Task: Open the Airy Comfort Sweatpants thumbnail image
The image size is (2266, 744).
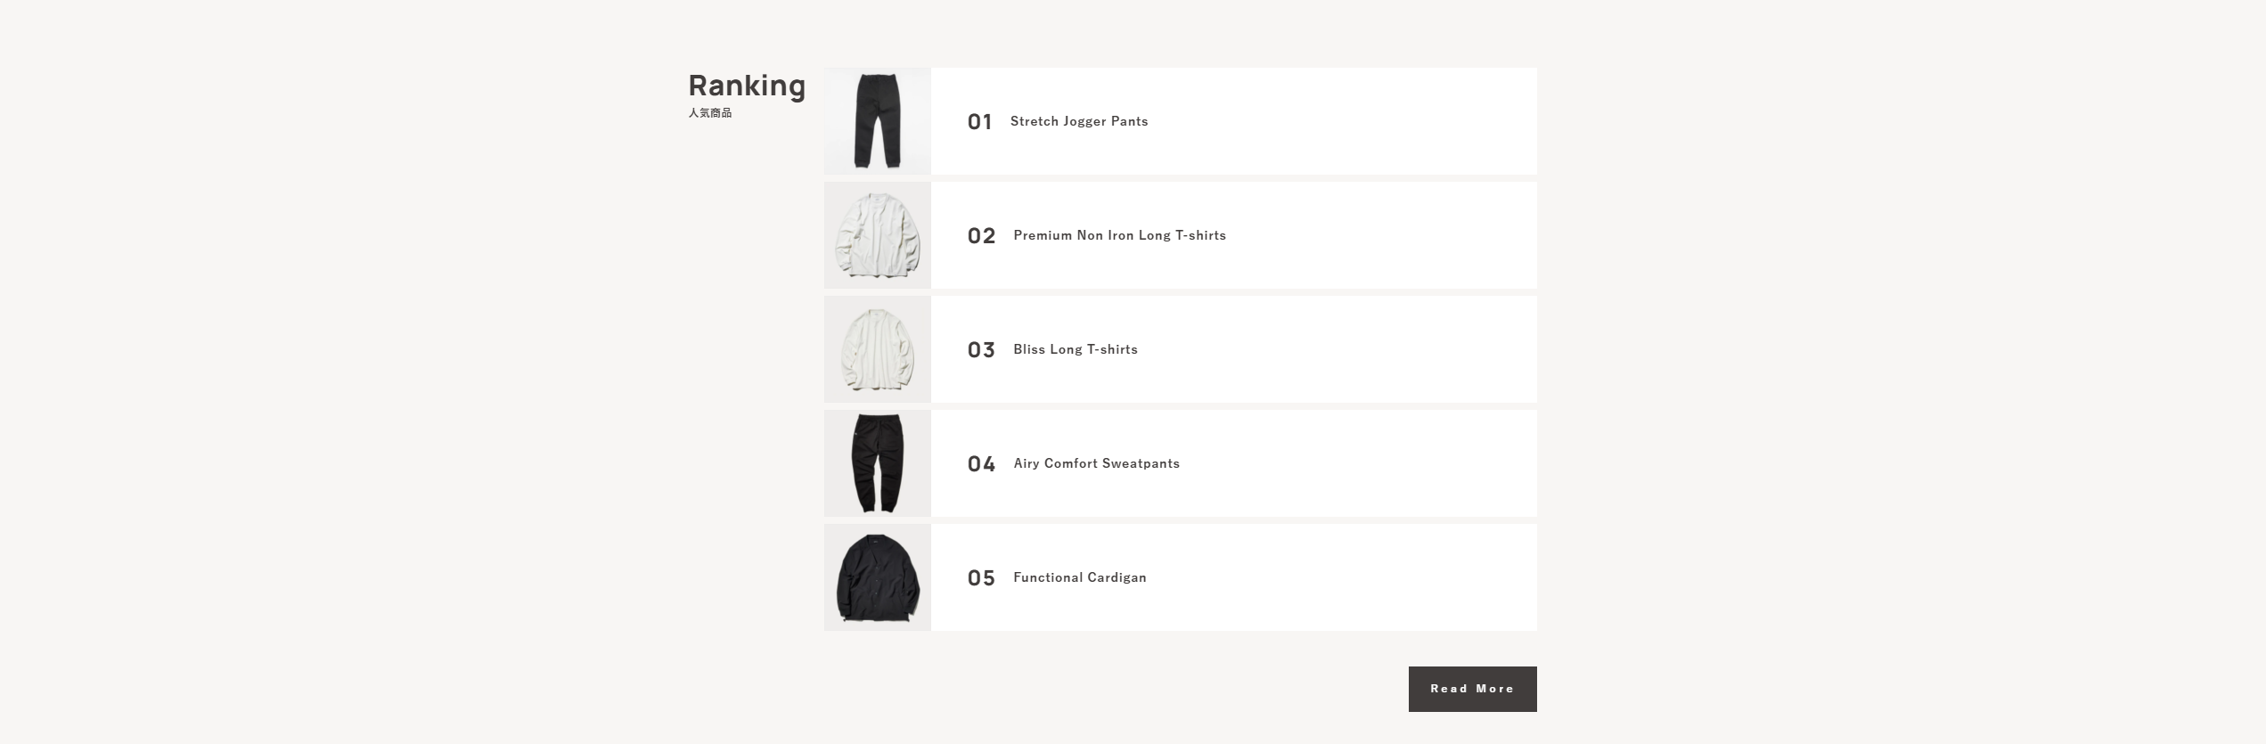Action: click(x=877, y=463)
